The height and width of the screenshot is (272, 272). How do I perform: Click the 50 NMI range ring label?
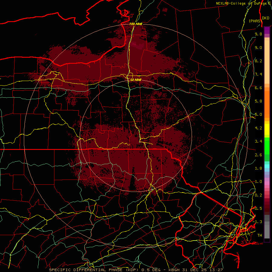click(136, 80)
